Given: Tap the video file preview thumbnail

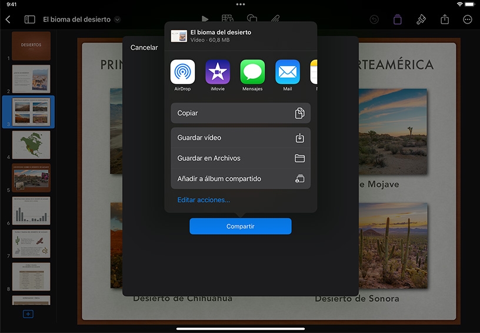Looking at the screenshot, I should click(x=179, y=36).
